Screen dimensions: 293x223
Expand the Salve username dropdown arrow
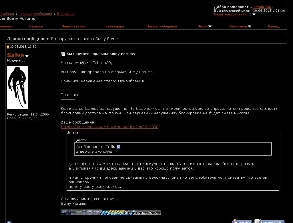(x=27, y=56)
